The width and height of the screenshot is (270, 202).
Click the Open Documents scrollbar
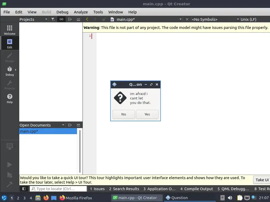(x=80, y=151)
